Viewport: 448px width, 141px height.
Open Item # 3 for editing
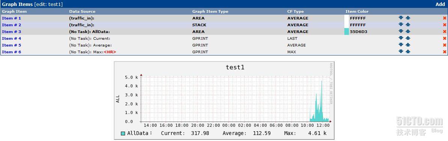click(11, 31)
